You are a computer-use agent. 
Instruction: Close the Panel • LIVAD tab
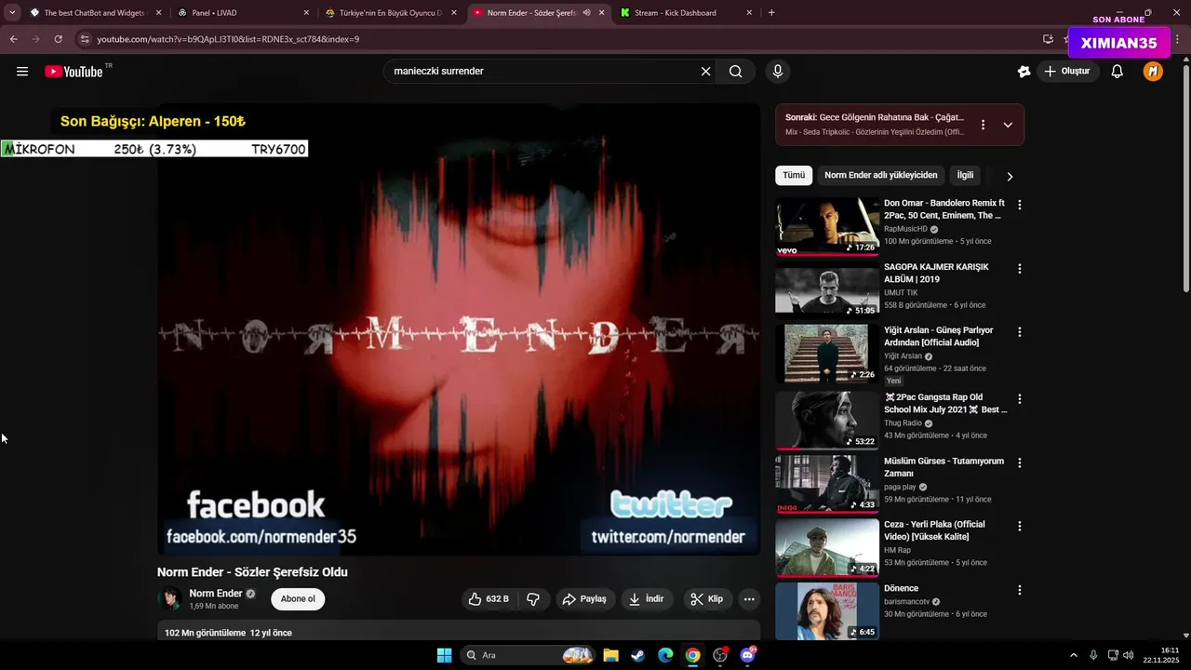tap(306, 13)
